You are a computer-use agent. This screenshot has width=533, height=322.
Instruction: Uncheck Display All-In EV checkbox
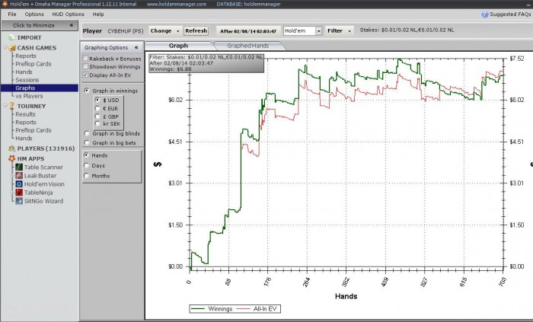click(x=85, y=75)
